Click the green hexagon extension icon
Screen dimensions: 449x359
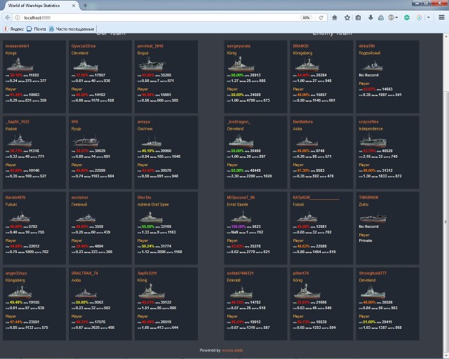click(407, 18)
